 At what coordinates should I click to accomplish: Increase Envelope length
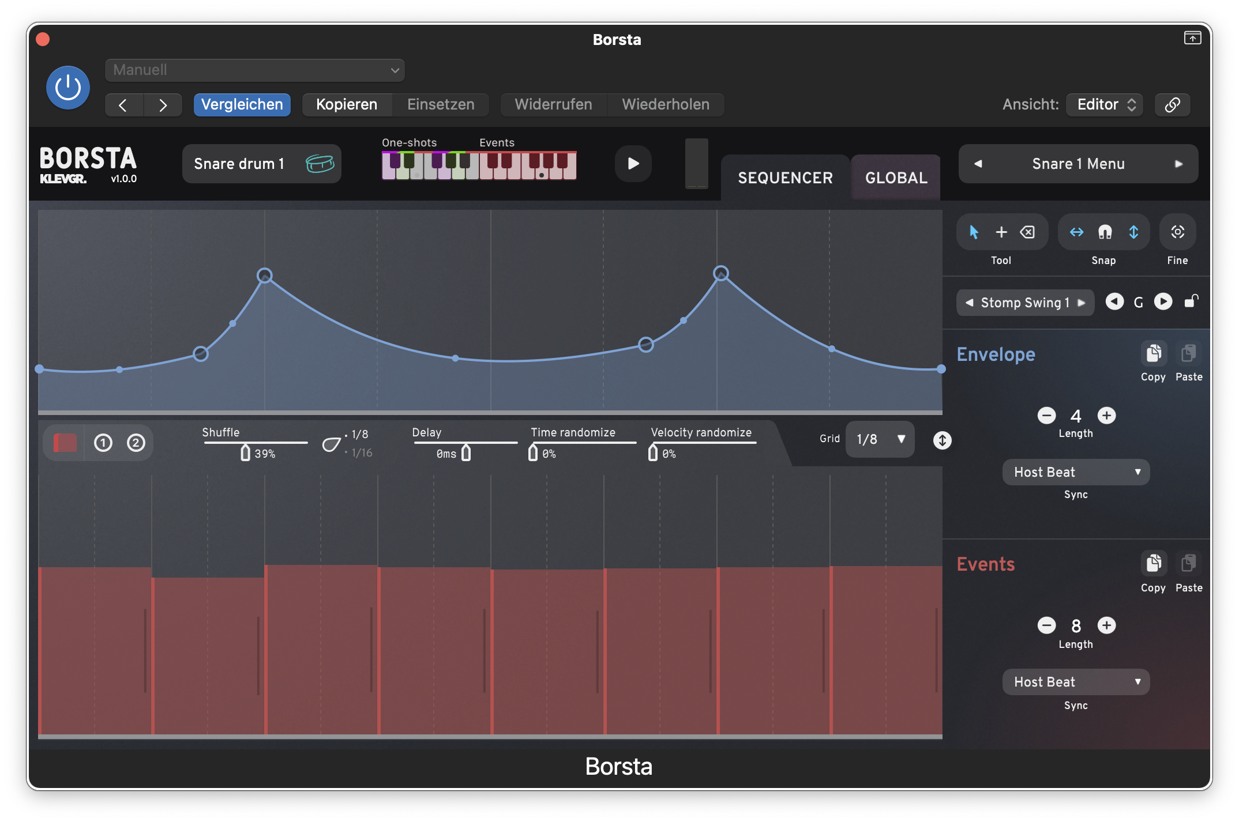pyautogui.click(x=1106, y=416)
